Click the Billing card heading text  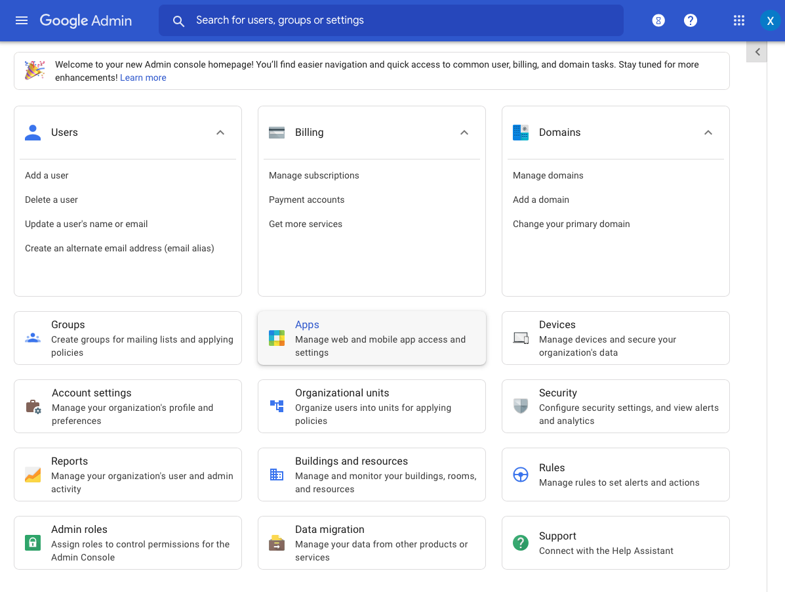coord(309,132)
